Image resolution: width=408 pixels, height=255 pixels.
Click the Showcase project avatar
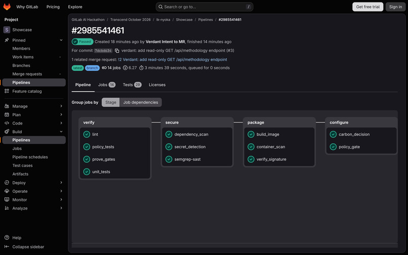tap(7, 30)
